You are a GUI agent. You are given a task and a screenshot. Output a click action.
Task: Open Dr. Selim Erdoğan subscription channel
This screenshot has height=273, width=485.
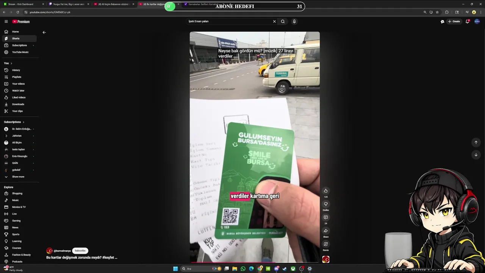(x=19, y=129)
